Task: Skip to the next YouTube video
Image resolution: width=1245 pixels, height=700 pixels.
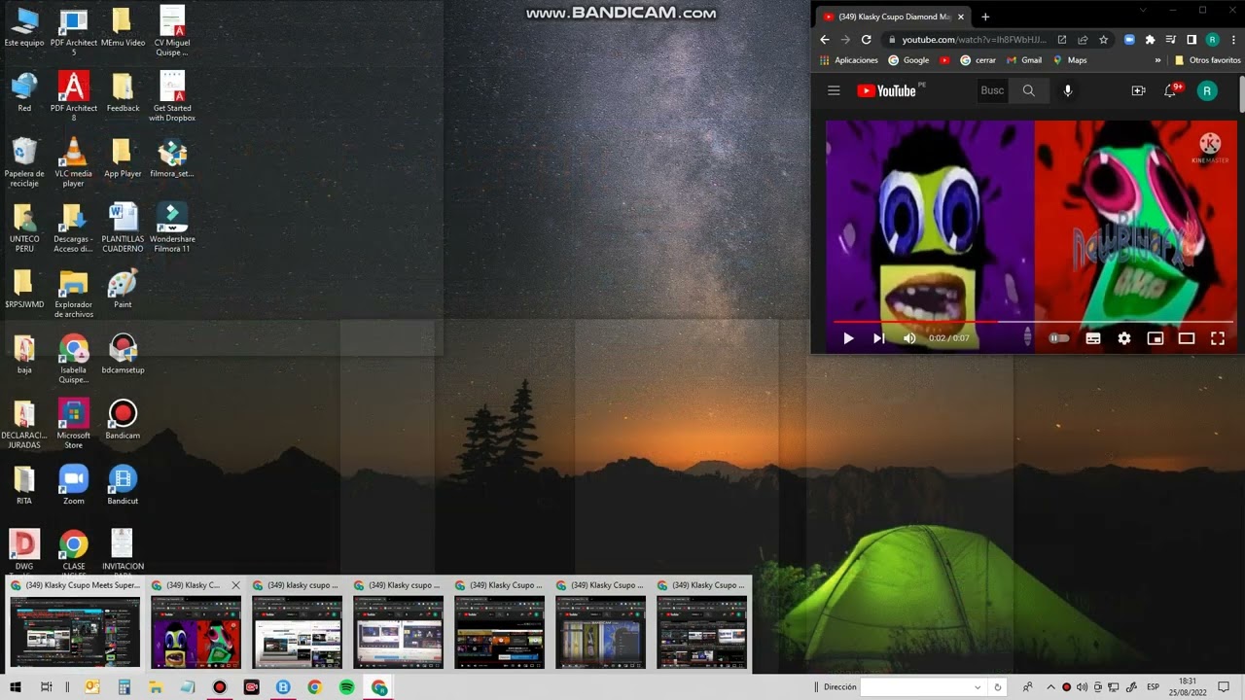Action: [x=878, y=338]
